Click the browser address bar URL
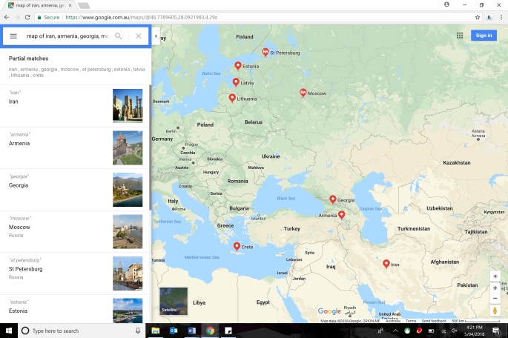Screen dimensions: 508x338 pyautogui.click(x=141, y=17)
